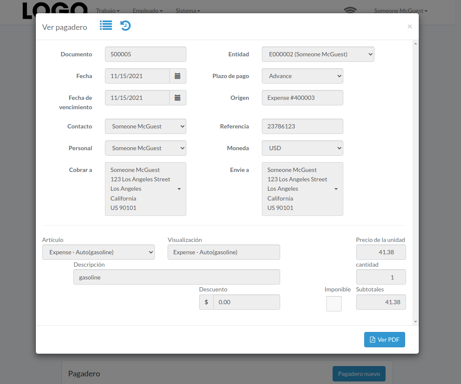This screenshot has height=384, width=461.
Task: Open calendar picker for Fecha
Action: [177, 76]
